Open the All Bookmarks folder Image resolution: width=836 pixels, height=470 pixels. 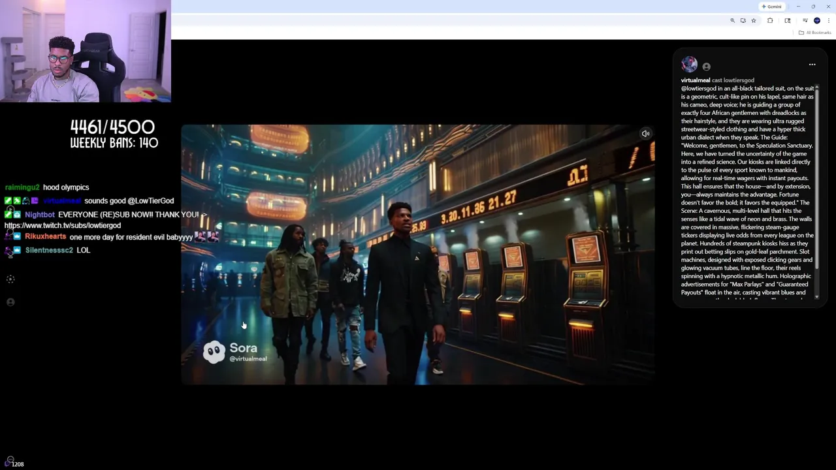(x=814, y=33)
